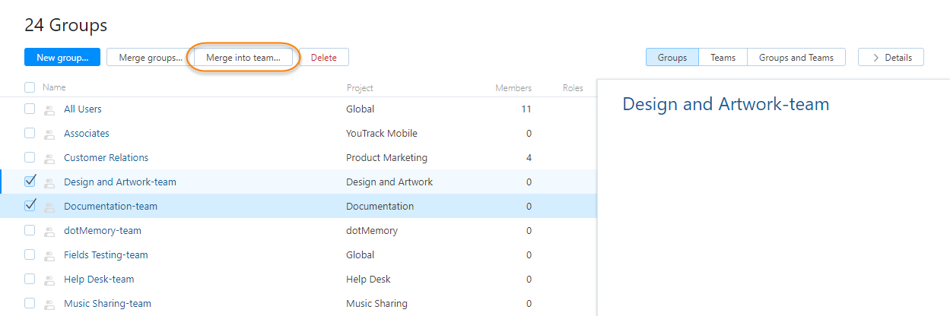Viewport: 950px width, 316px height.
Task: Expand the Details panel toggle
Action: point(891,58)
